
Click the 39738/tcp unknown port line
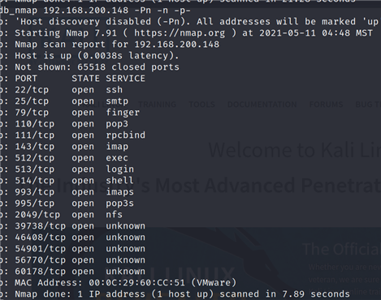(80, 226)
